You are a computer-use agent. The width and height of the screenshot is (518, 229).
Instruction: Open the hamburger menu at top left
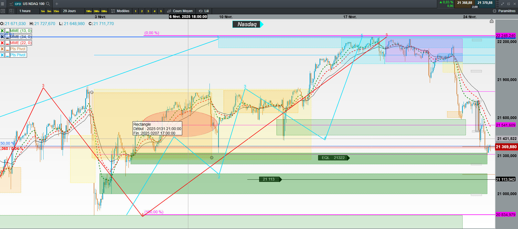tap(2, 4)
